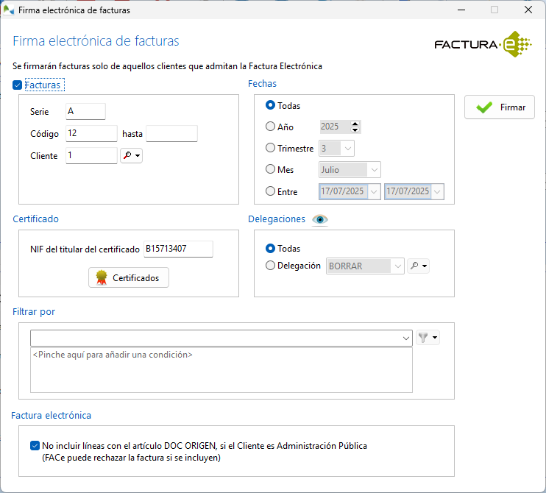This screenshot has height=493, width=546.
Task: Click the Delegaciones eye icon
Action: [x=319, y=219]
